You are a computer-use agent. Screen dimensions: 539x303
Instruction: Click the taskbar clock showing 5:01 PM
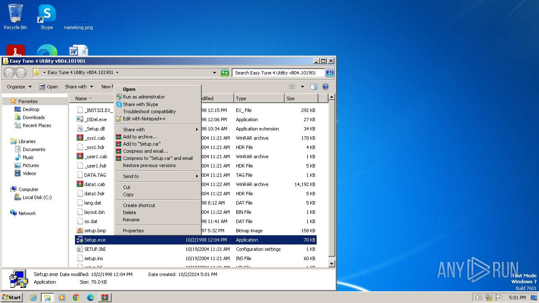coord(517,298)
